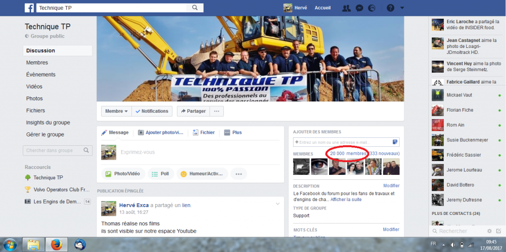Click the Chercher dans groupe search box
506x252 pixels.
[57, 150]
